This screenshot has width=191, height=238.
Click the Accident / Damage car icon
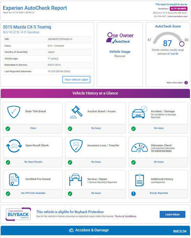pos(139,112)
